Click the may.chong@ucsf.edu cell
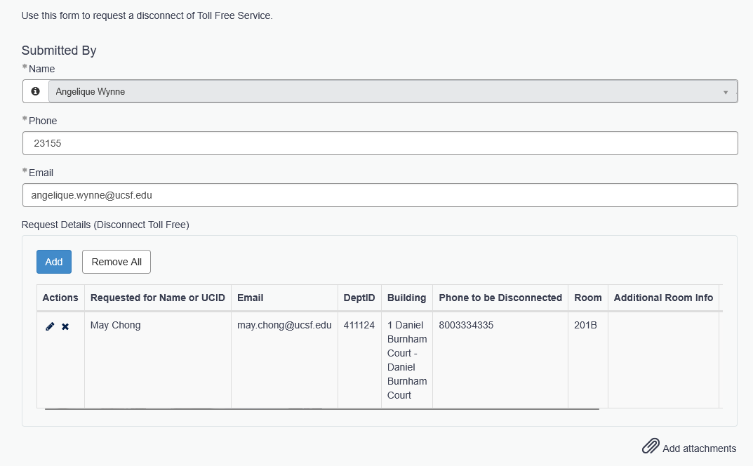The width and height of the screenshot is (753, 466). point(284,325)
